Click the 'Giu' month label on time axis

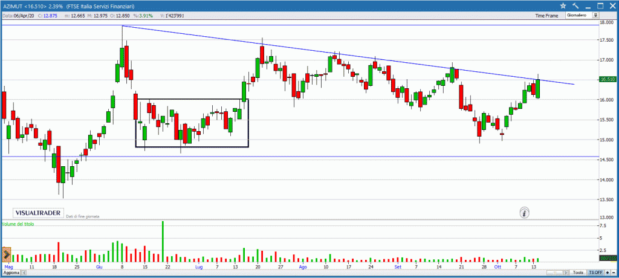pos(99,267)
